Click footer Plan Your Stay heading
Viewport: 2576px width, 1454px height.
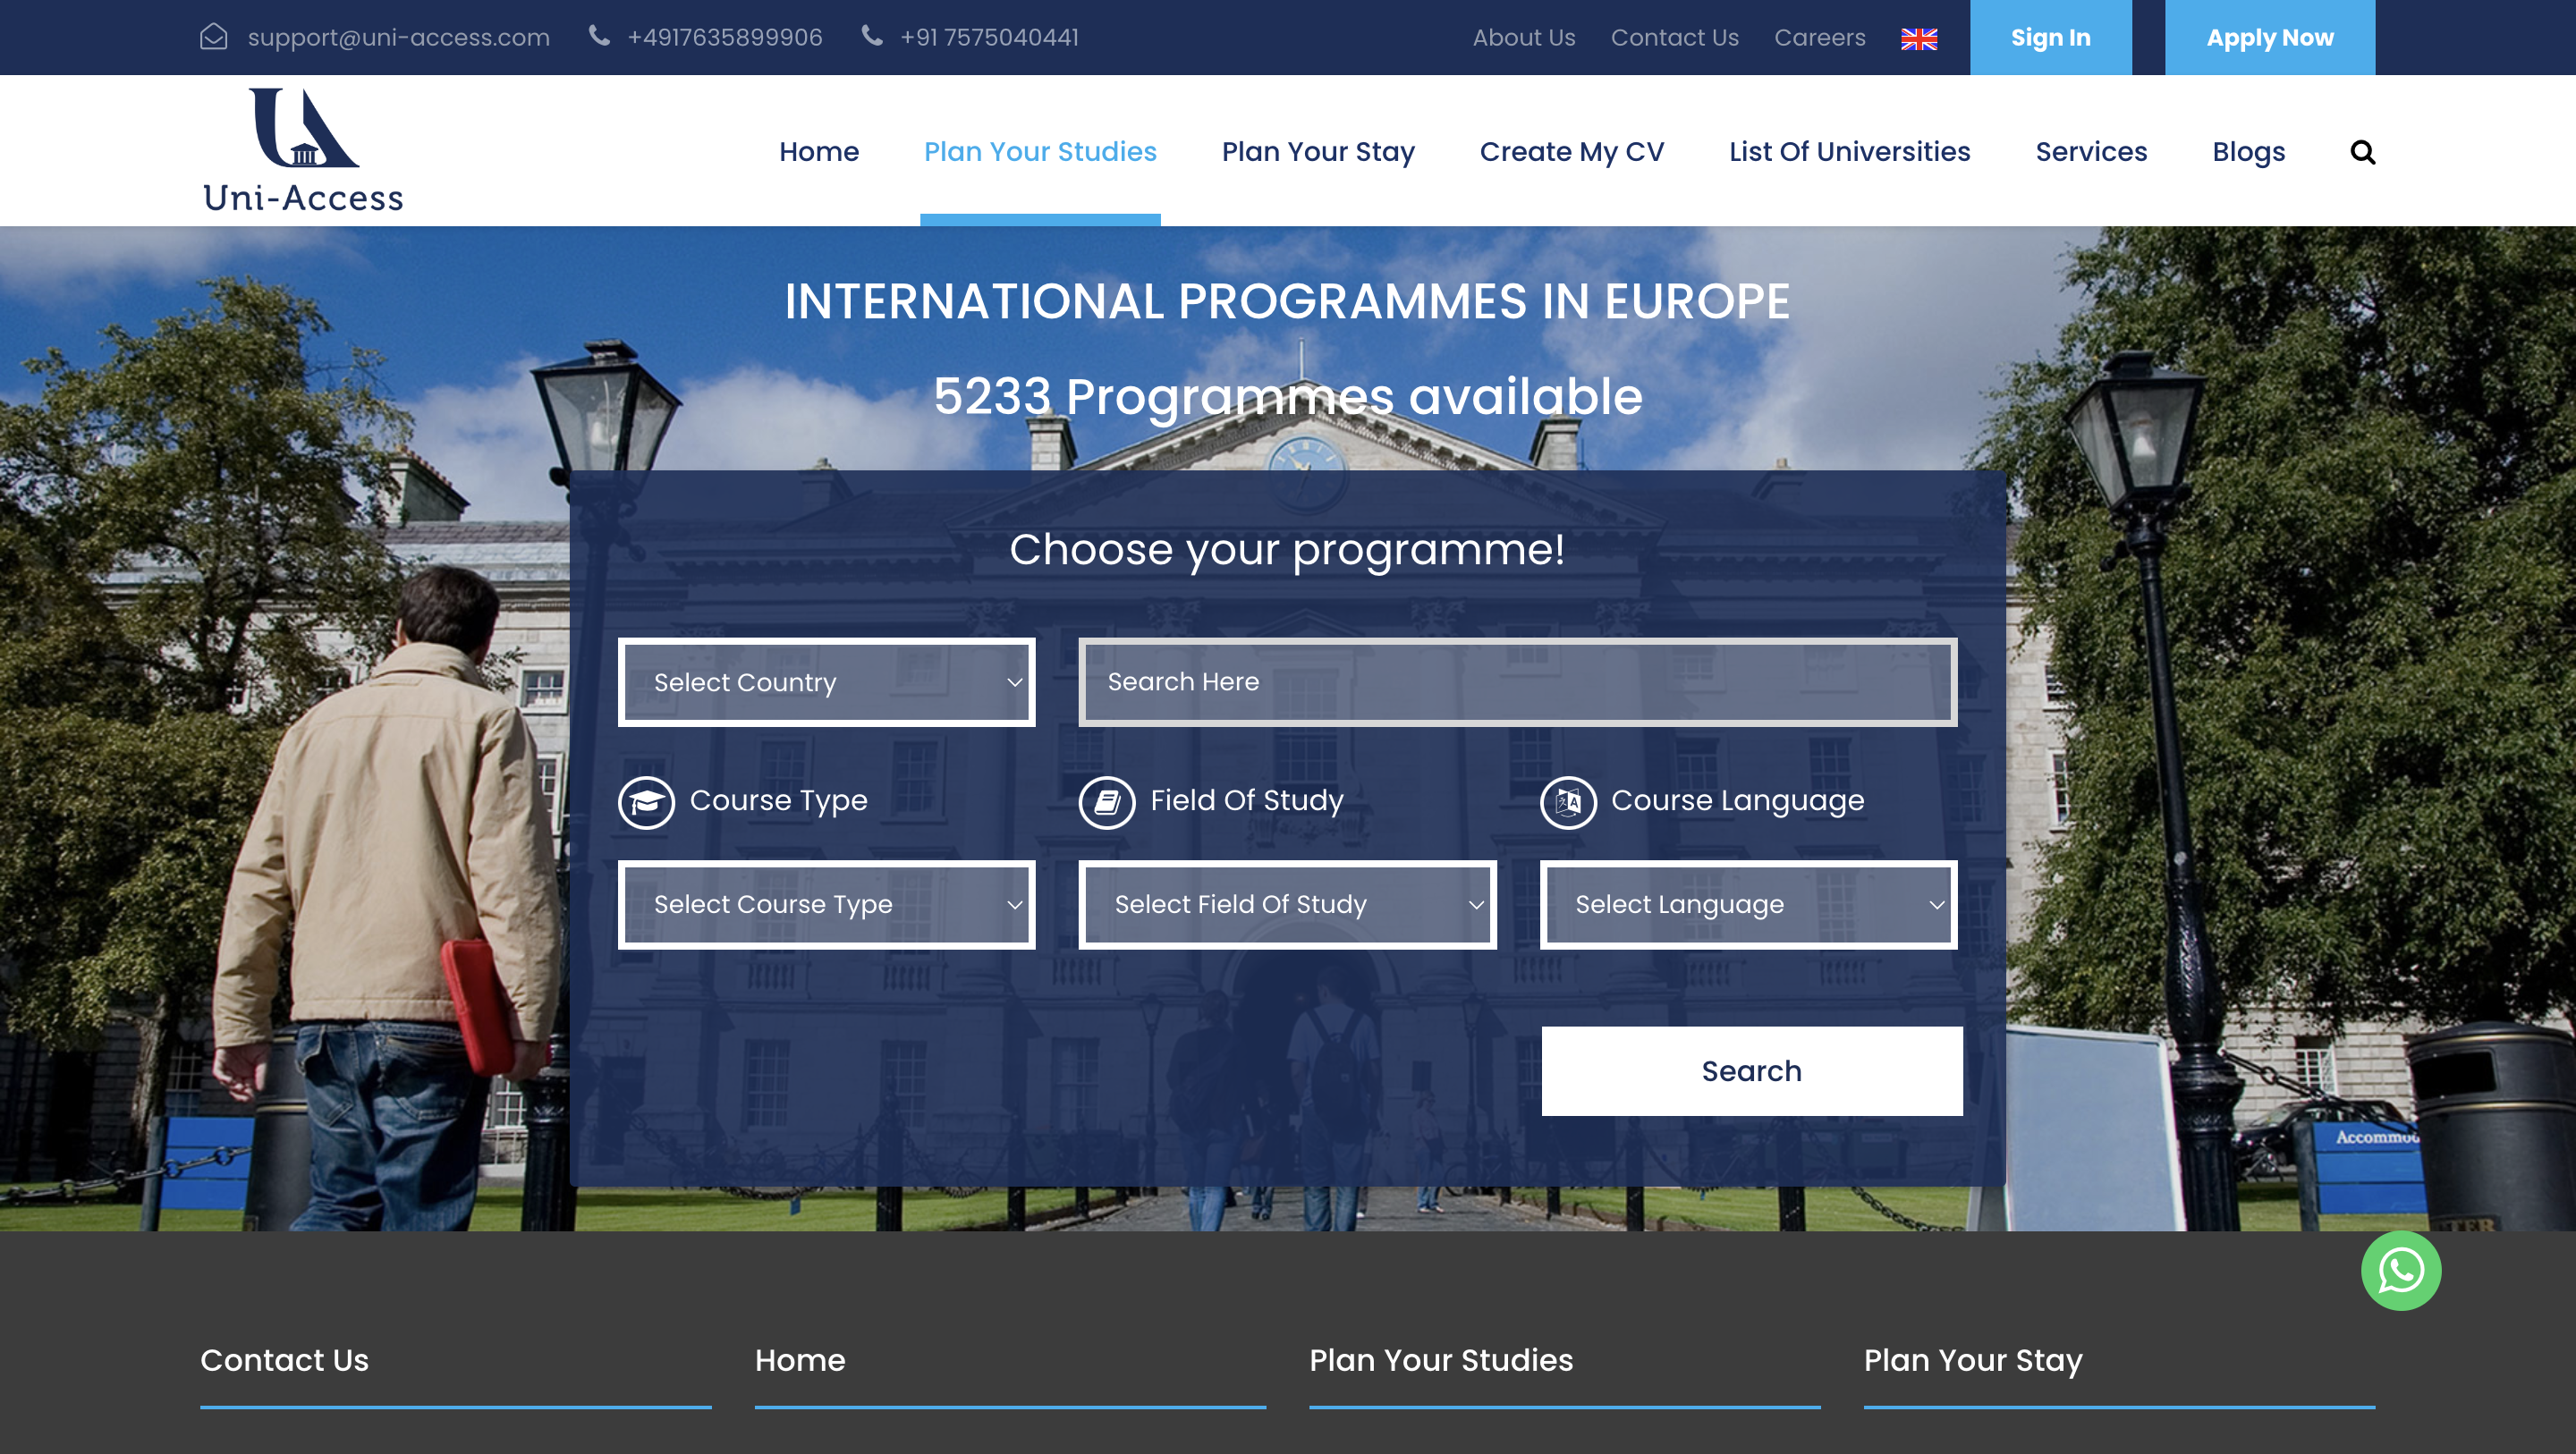(x=1972, y=1360)
